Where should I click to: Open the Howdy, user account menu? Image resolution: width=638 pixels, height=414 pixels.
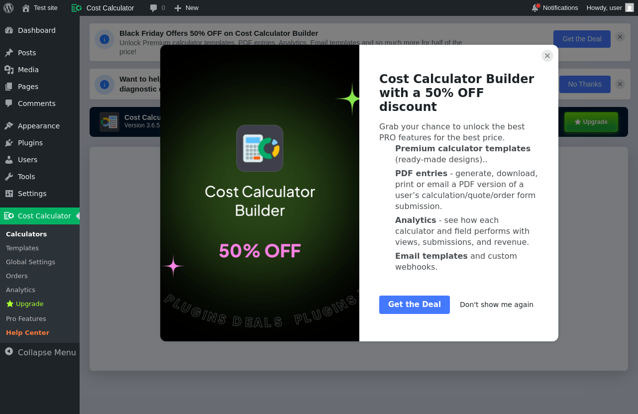point(610,8)
